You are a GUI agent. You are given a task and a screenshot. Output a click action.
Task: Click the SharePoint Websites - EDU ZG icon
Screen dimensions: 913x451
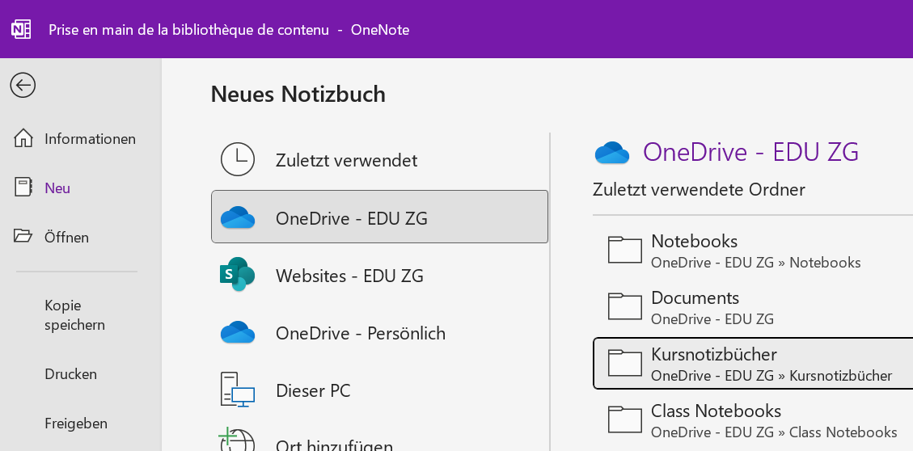(238, 276)
